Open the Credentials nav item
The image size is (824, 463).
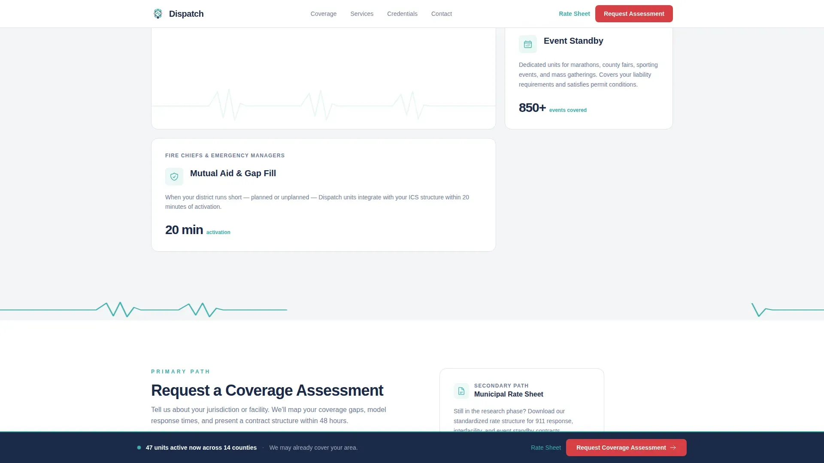[x=402, y=14]
